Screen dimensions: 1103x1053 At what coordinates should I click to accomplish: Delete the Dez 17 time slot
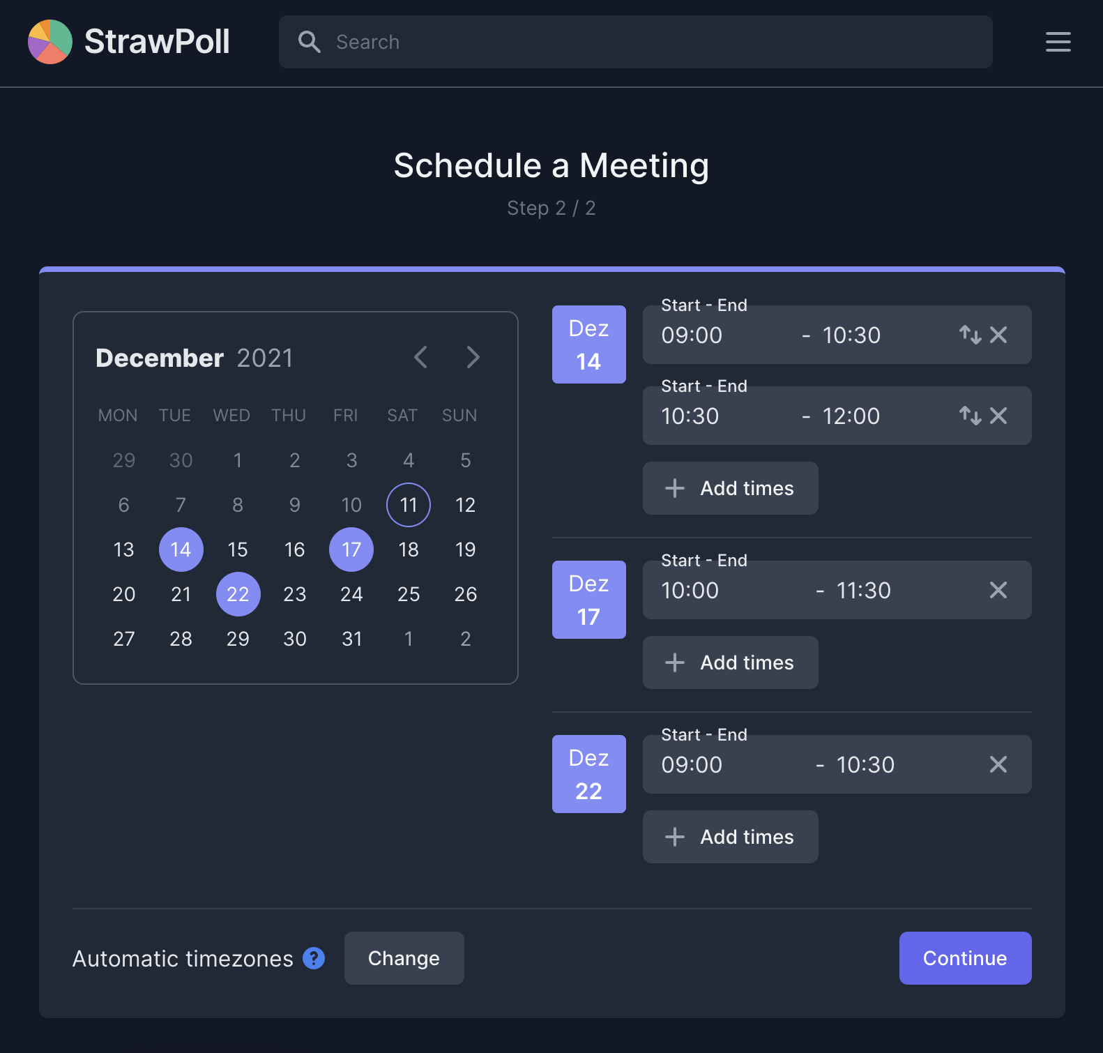[998, 590]
